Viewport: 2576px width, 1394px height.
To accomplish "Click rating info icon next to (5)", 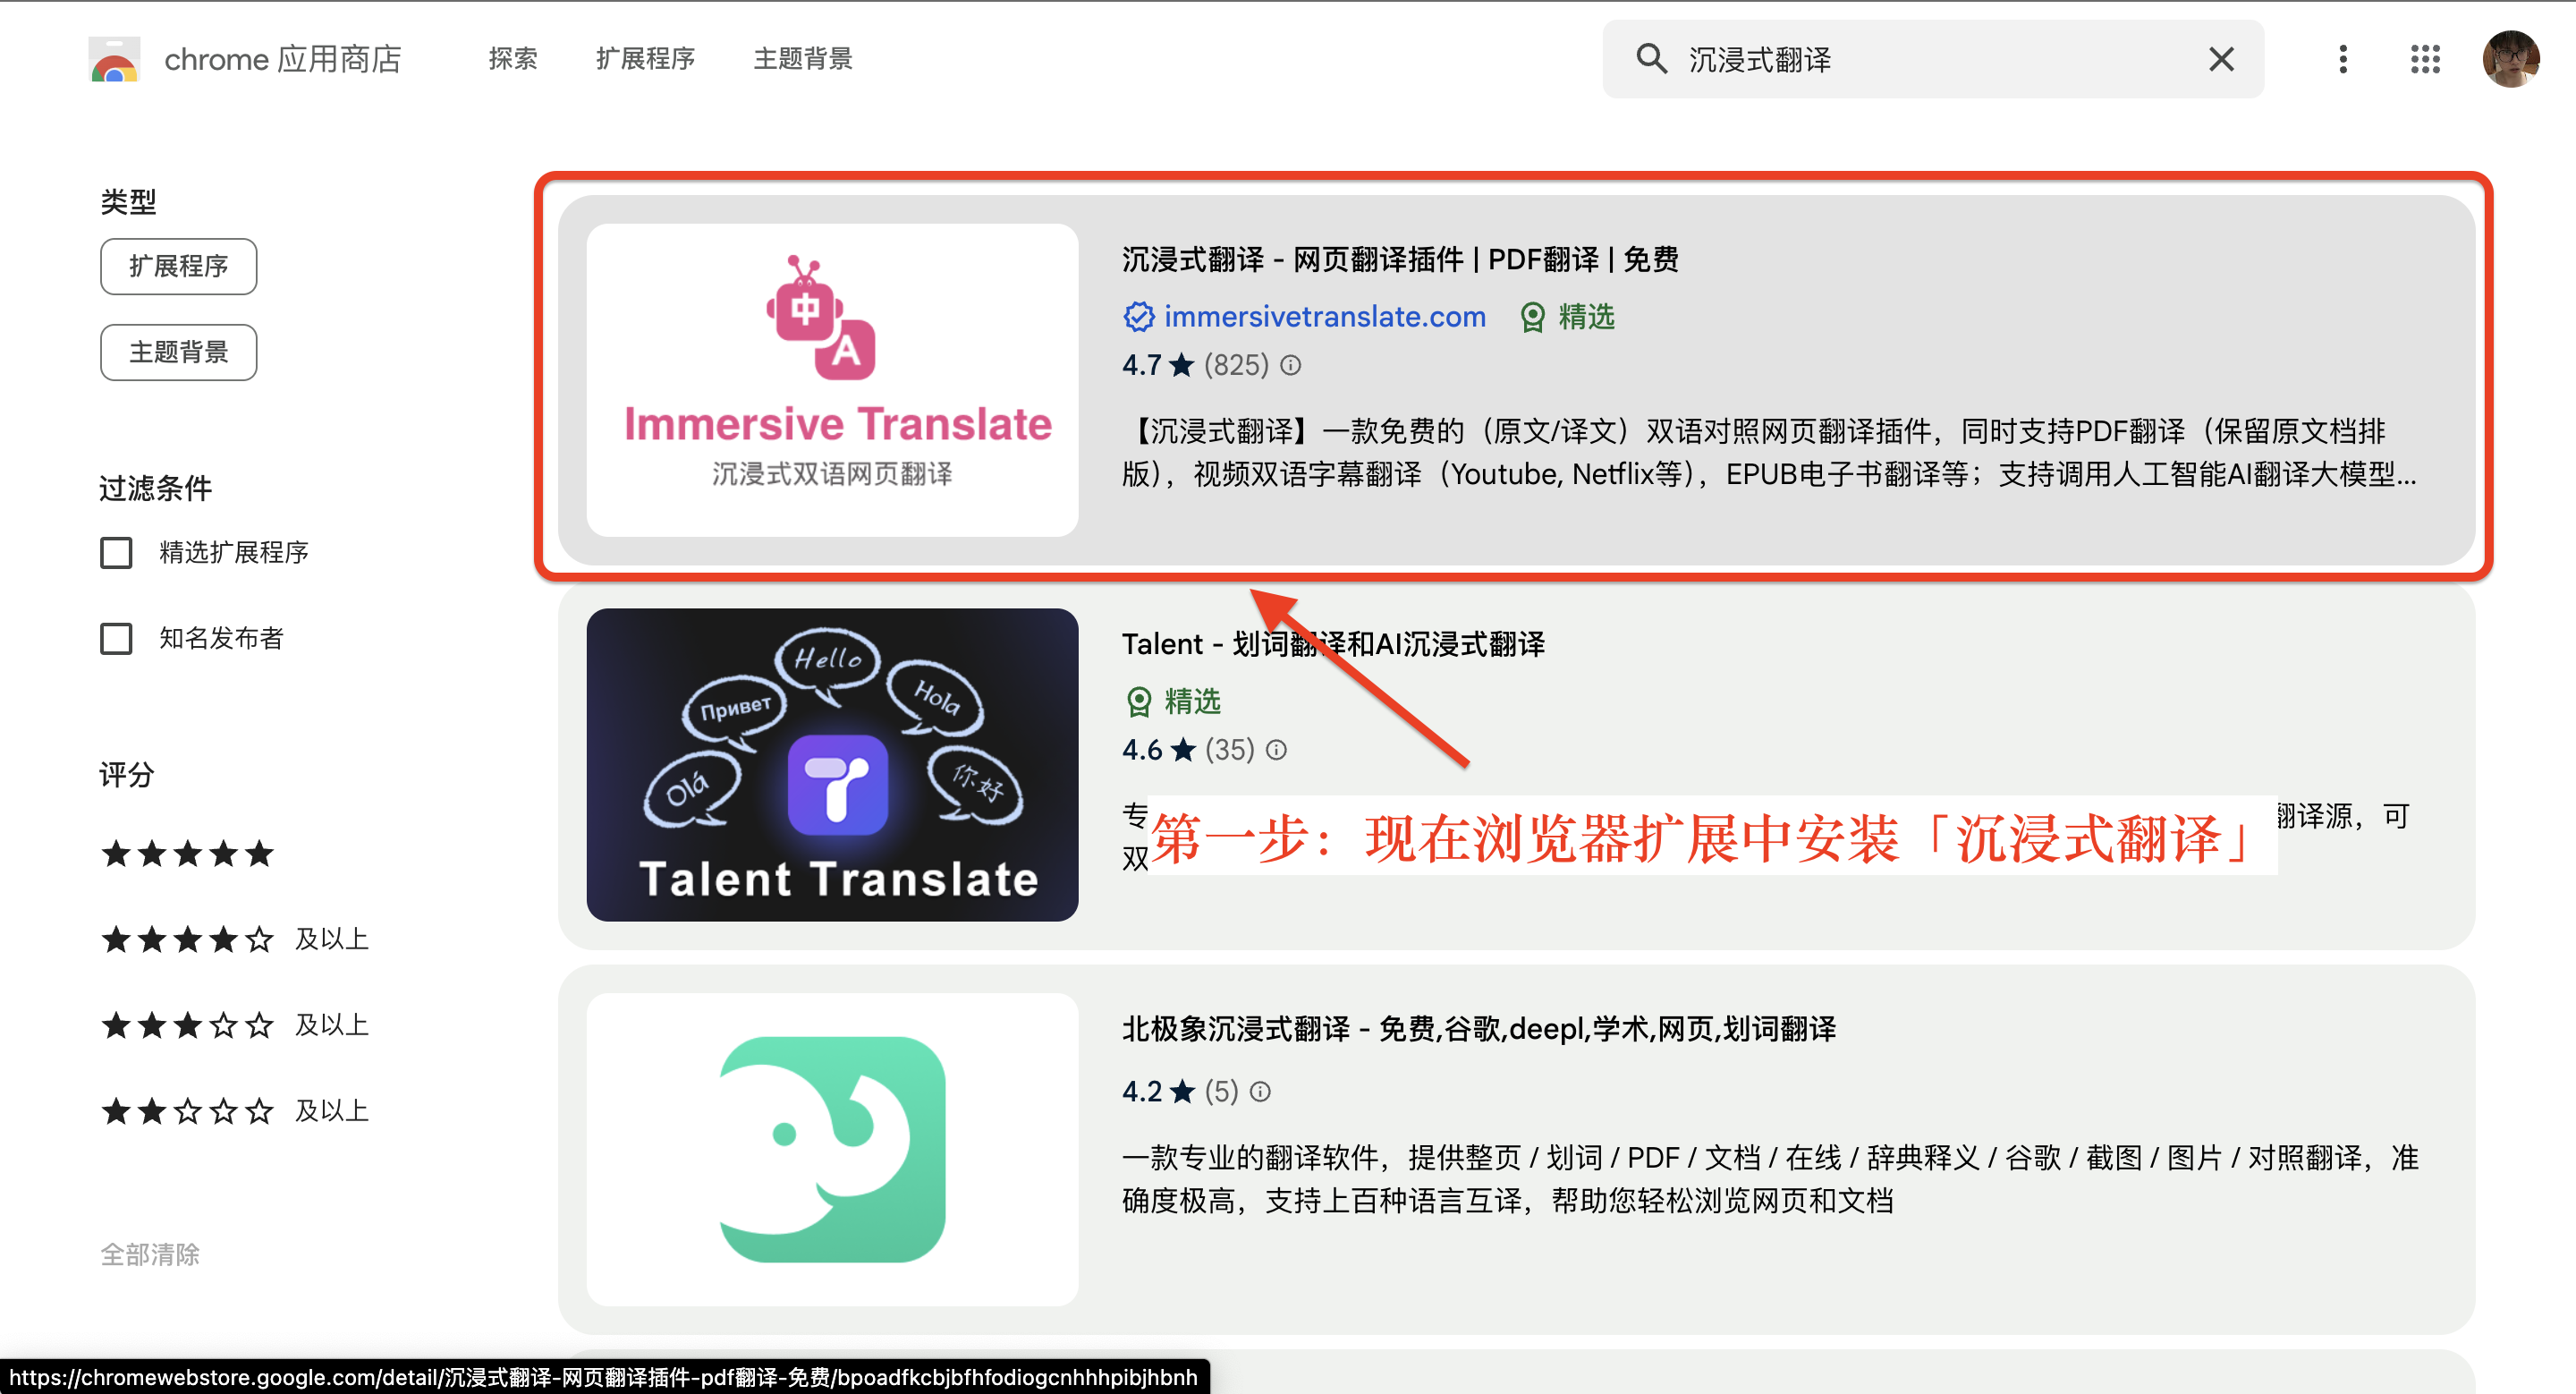I will 1260,1091.
